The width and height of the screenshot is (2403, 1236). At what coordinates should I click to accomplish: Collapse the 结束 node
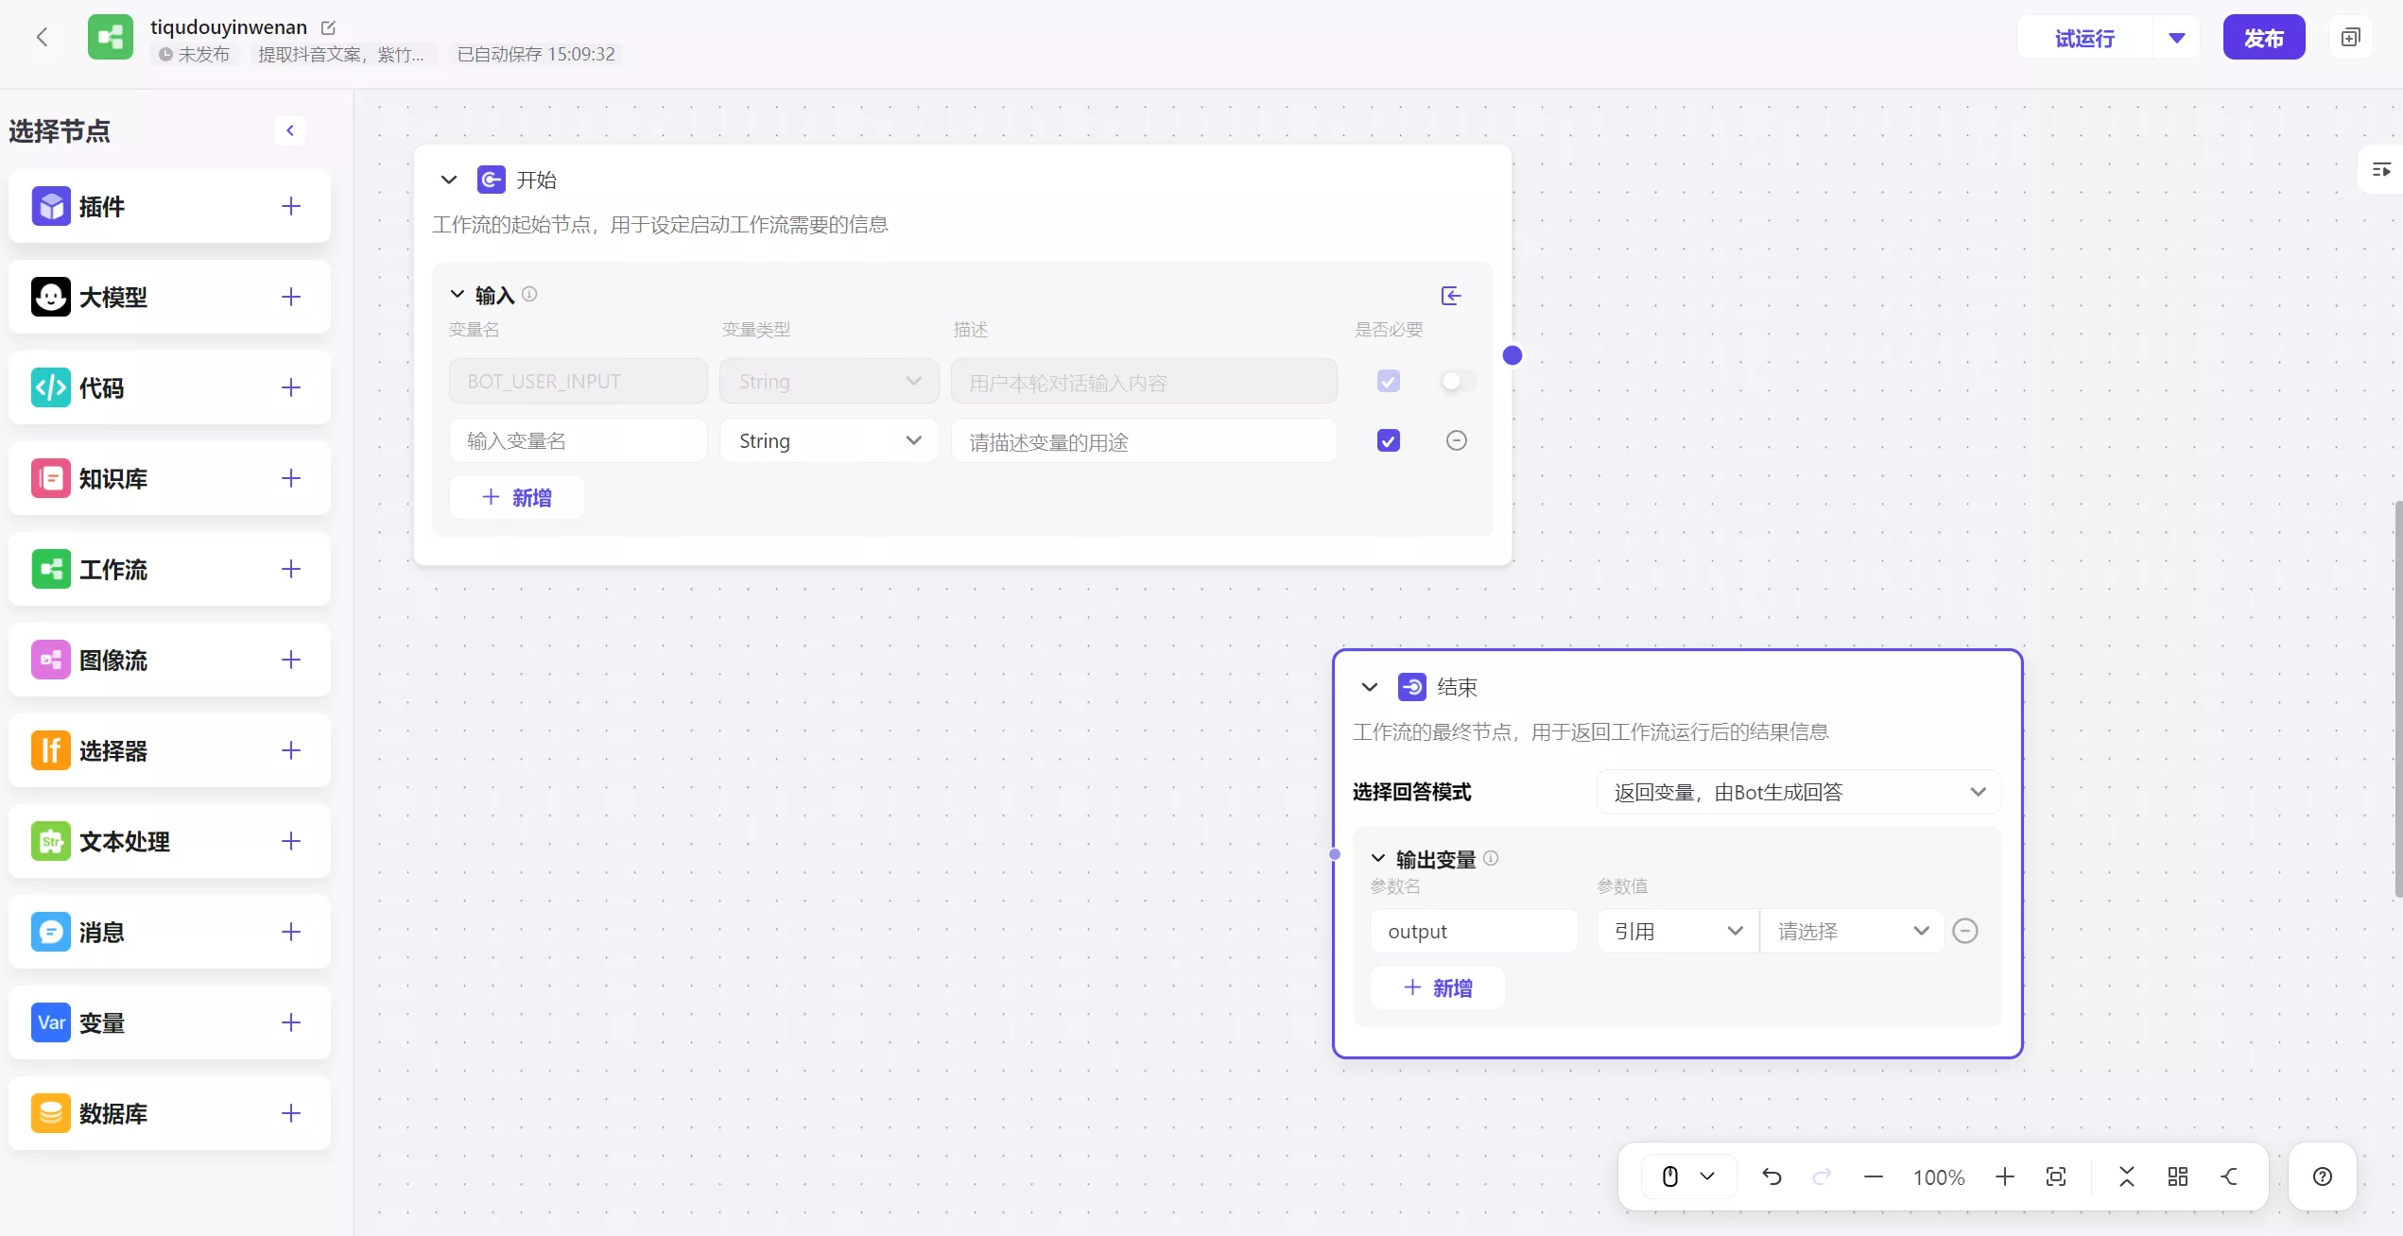tap(1370, 687)
